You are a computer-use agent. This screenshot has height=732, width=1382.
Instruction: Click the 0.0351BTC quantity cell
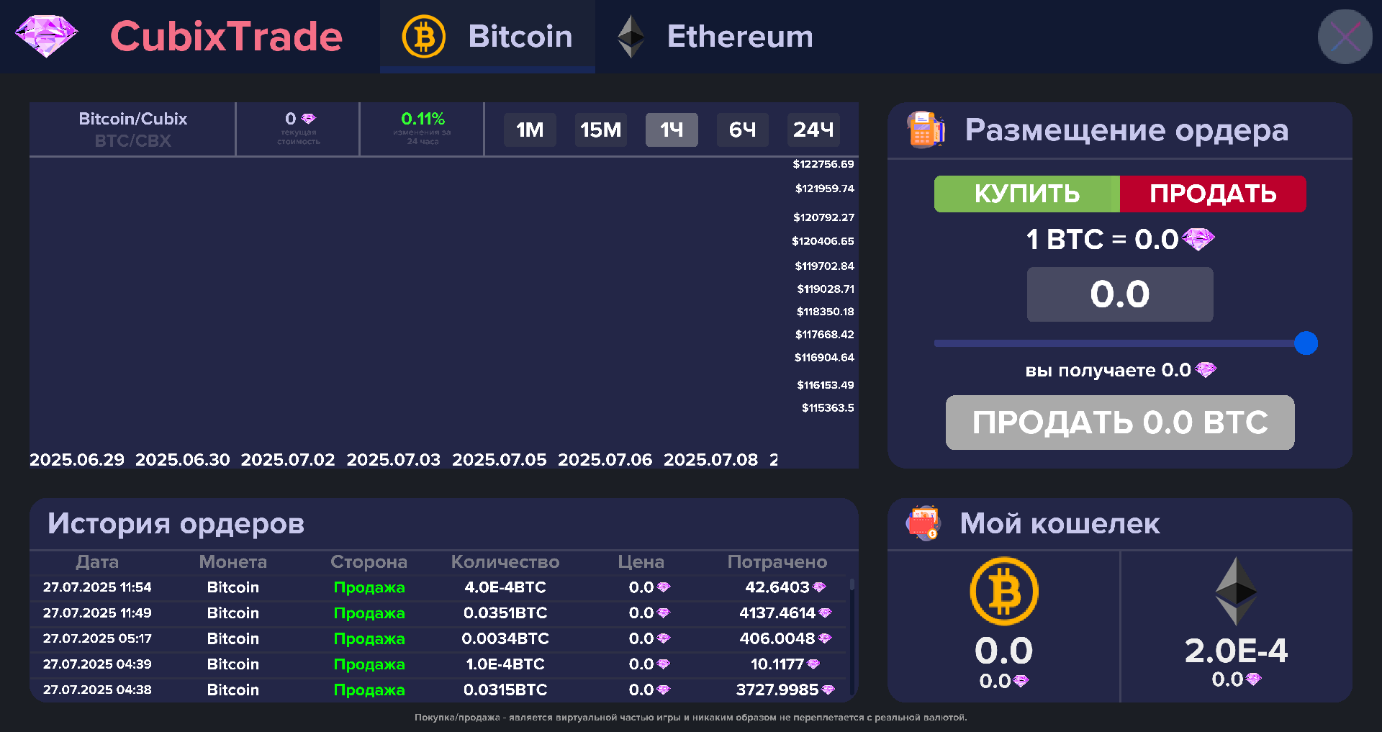point(505,613)
